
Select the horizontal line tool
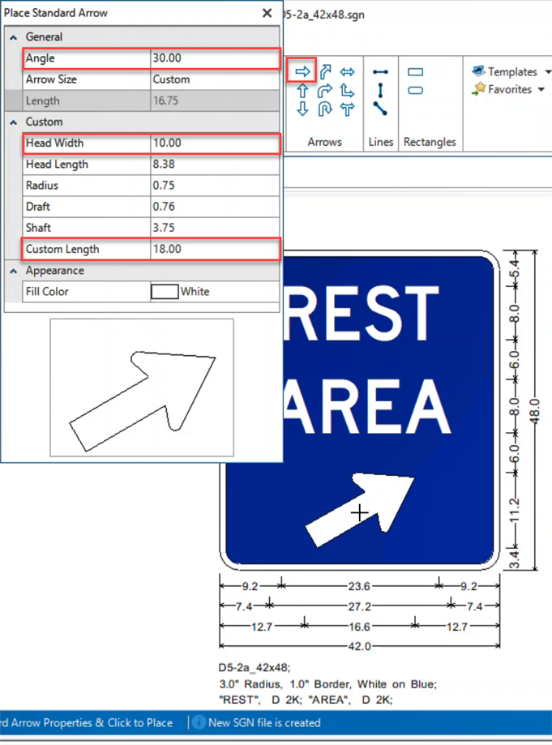pyautogui.click(x=380, y=72)
